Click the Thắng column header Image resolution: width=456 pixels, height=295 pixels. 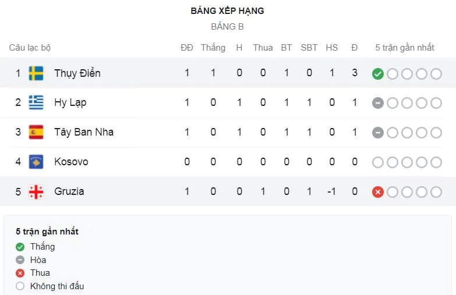(213, 48)
